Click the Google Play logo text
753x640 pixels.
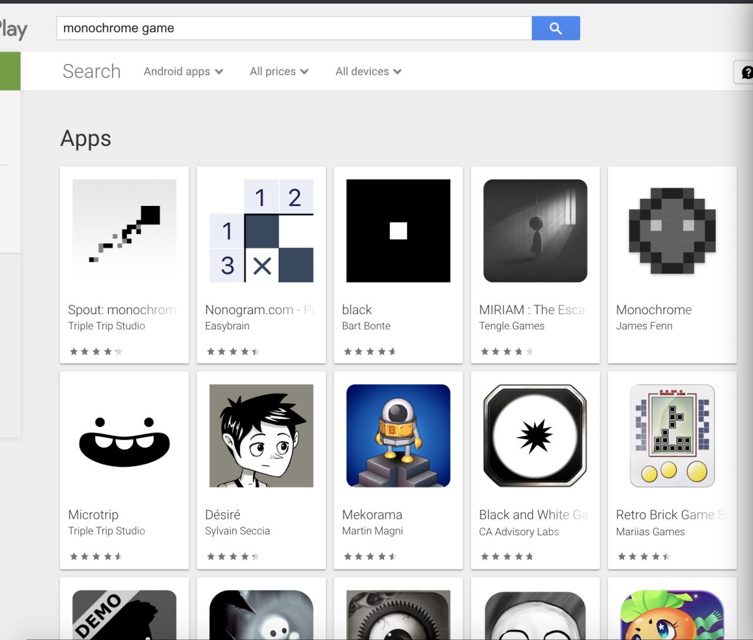(x=13, y=29)
